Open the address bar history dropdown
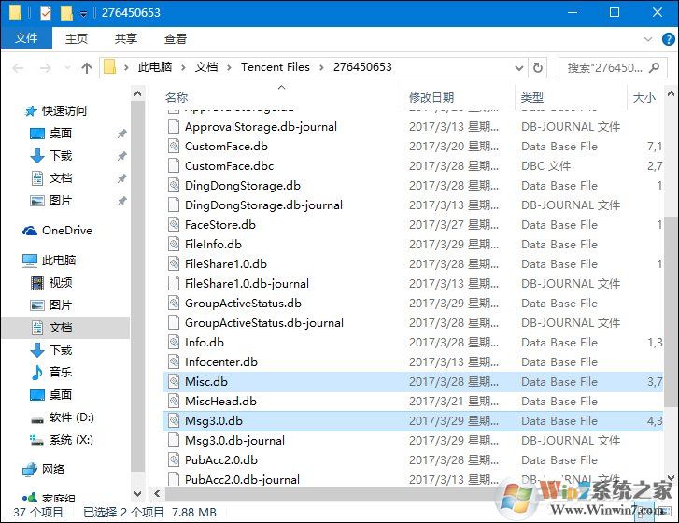This screenshot has width=679, height=523. (x=518, y=68)
